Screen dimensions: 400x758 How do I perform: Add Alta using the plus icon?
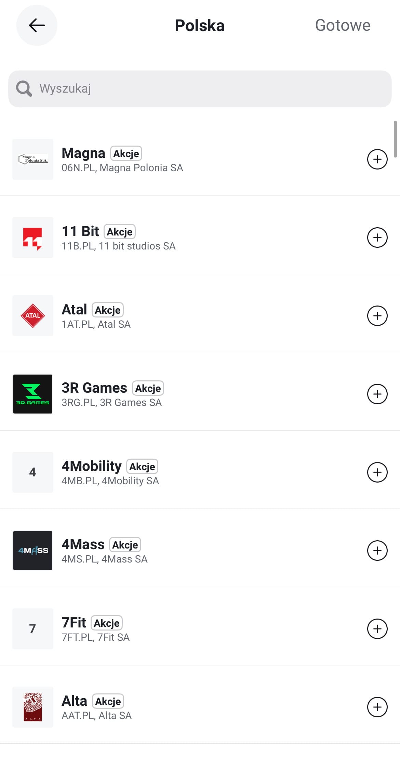377,707
